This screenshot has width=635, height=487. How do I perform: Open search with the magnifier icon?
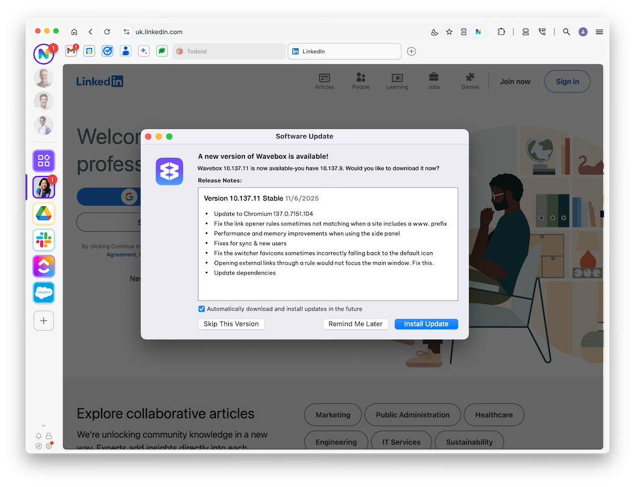tap(567, 32)
